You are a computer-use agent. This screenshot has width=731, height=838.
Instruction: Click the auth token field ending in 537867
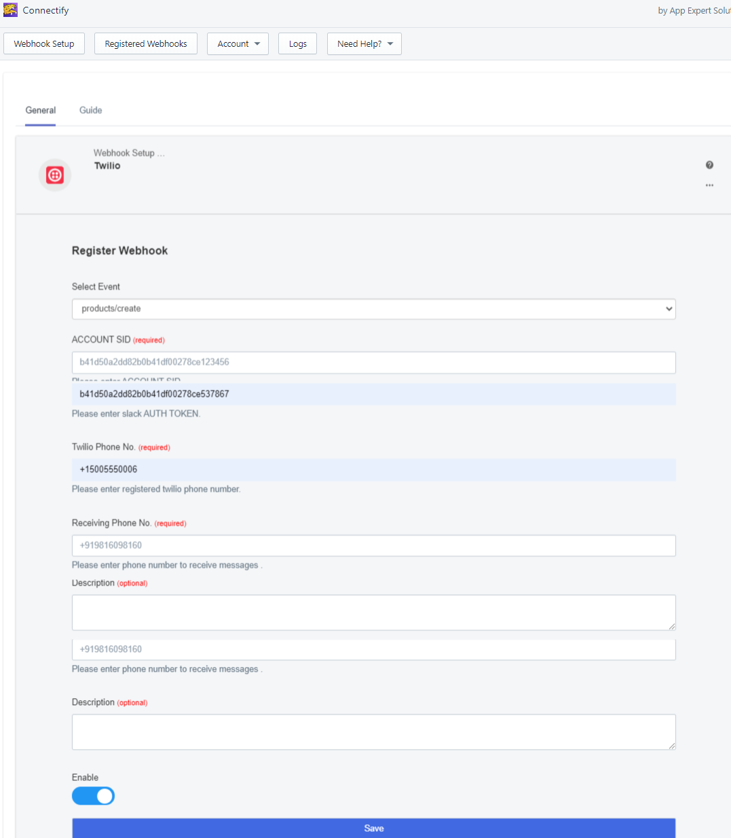374,394
